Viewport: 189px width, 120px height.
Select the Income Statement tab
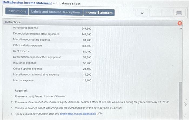99,12
